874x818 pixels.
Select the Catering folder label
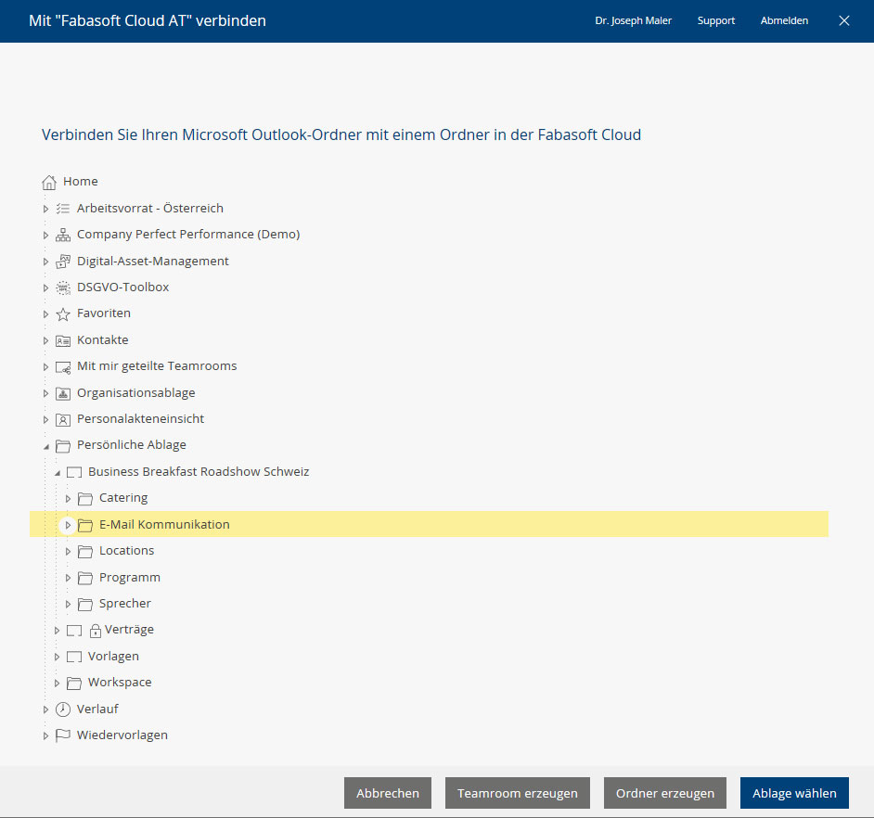(123, 498)
